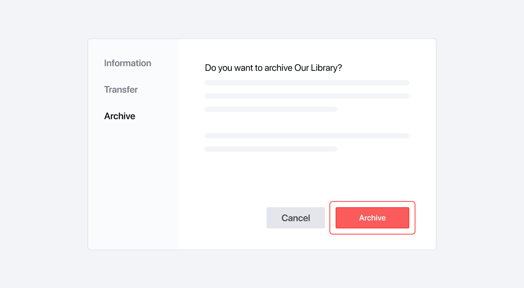This screenshot has height=288, width=524.
Task: Select the second placeholder line under the title
Action: pyautogui.click(x=307, y=96)
